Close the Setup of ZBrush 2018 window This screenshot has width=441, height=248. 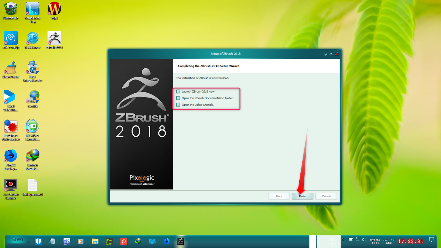point(337,54)
